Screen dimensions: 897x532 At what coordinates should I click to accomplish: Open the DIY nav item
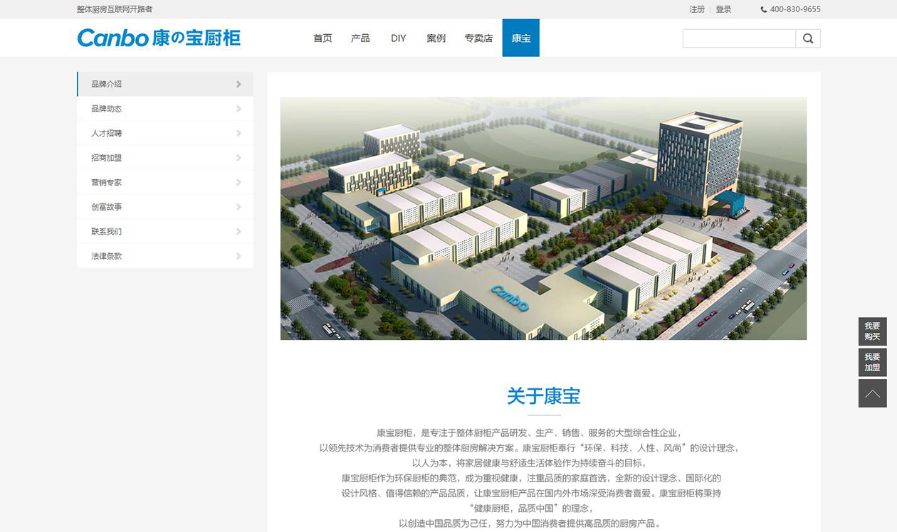click(x=399, y=38)
